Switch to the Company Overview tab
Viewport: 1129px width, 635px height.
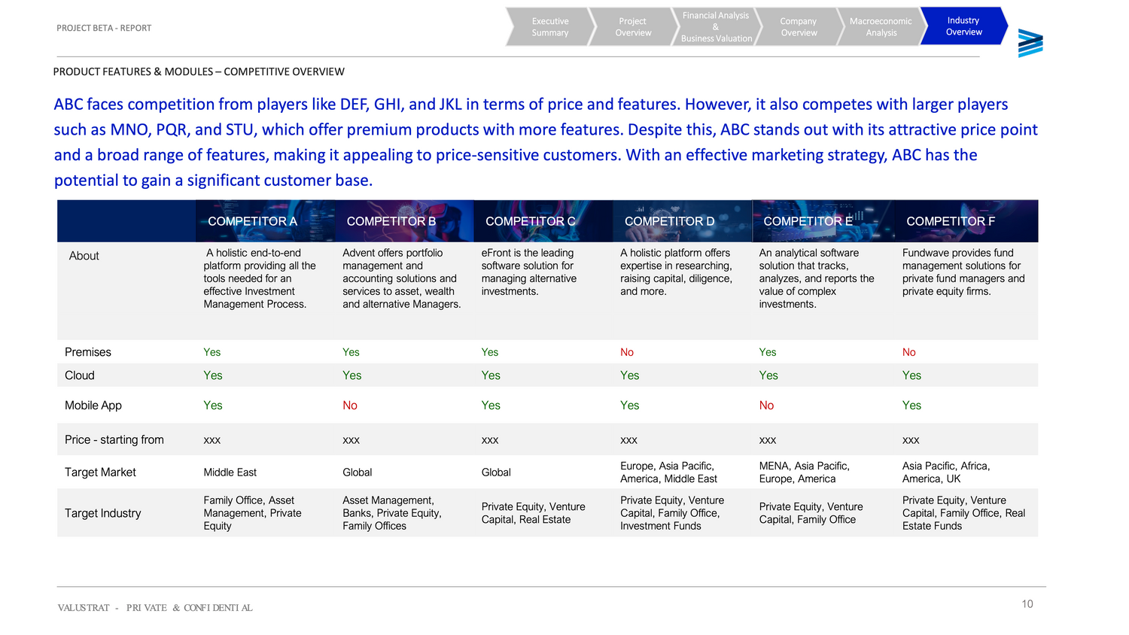(798, 27)
